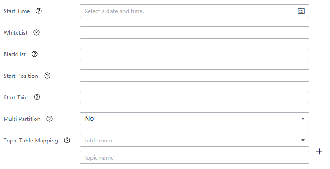Click the Start Txid help icon
The height and width of the screenshot is (169, 330).
click(x=37, y=97)
